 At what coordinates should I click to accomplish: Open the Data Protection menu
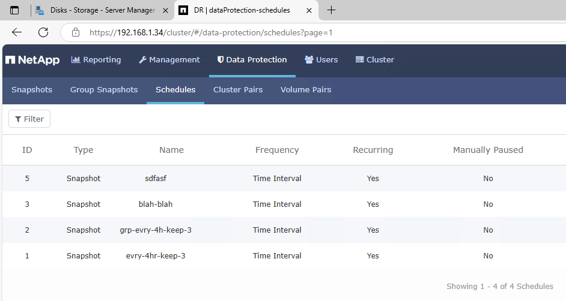click(252, 60)
